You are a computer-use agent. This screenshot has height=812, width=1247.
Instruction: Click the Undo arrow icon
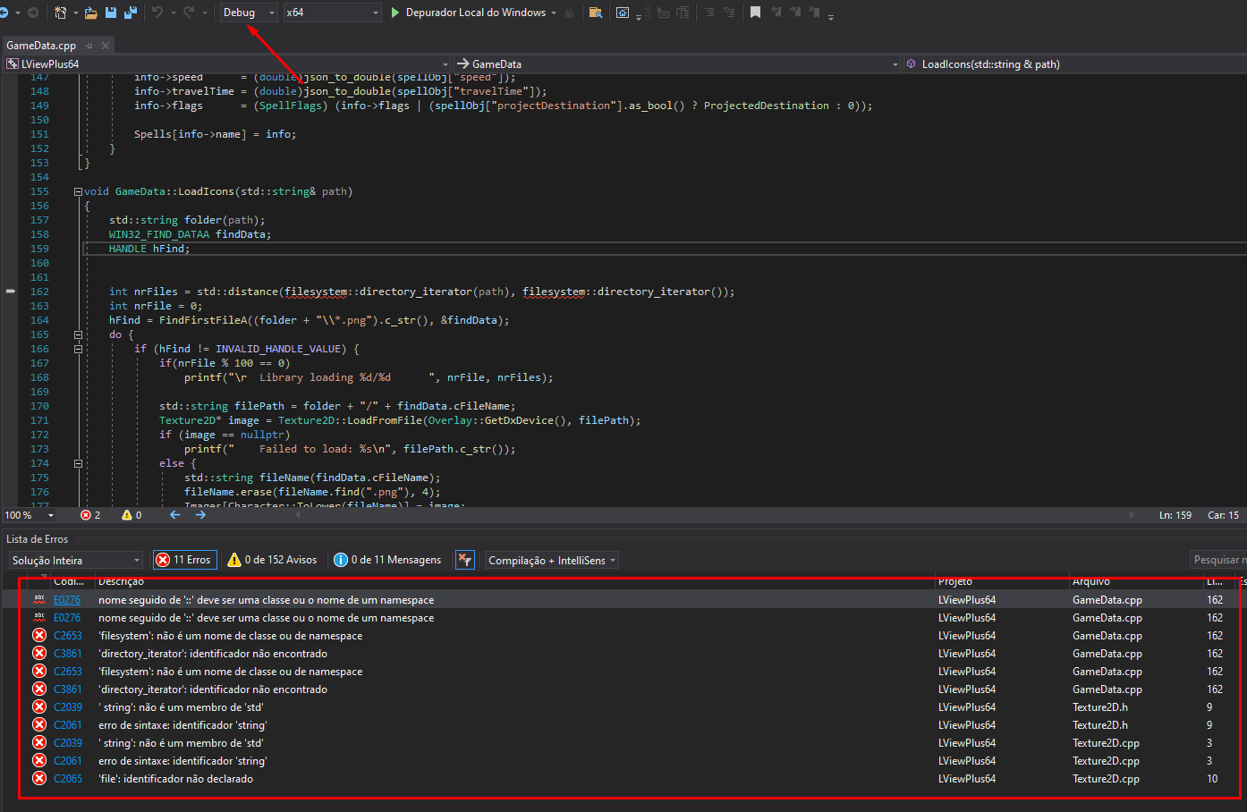pos(157,13)
